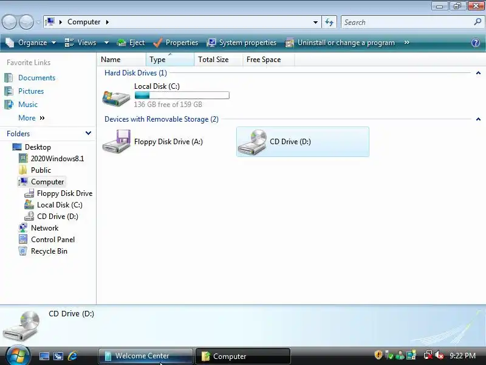Select Computer in the folder tree
The width and height of the screenshot is (486, 365).
(47, 182)
